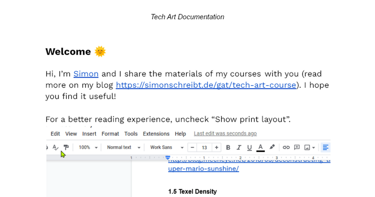Click the font size field showing 13
Viewport: 375px width, 197px height.
pos(204,147)
